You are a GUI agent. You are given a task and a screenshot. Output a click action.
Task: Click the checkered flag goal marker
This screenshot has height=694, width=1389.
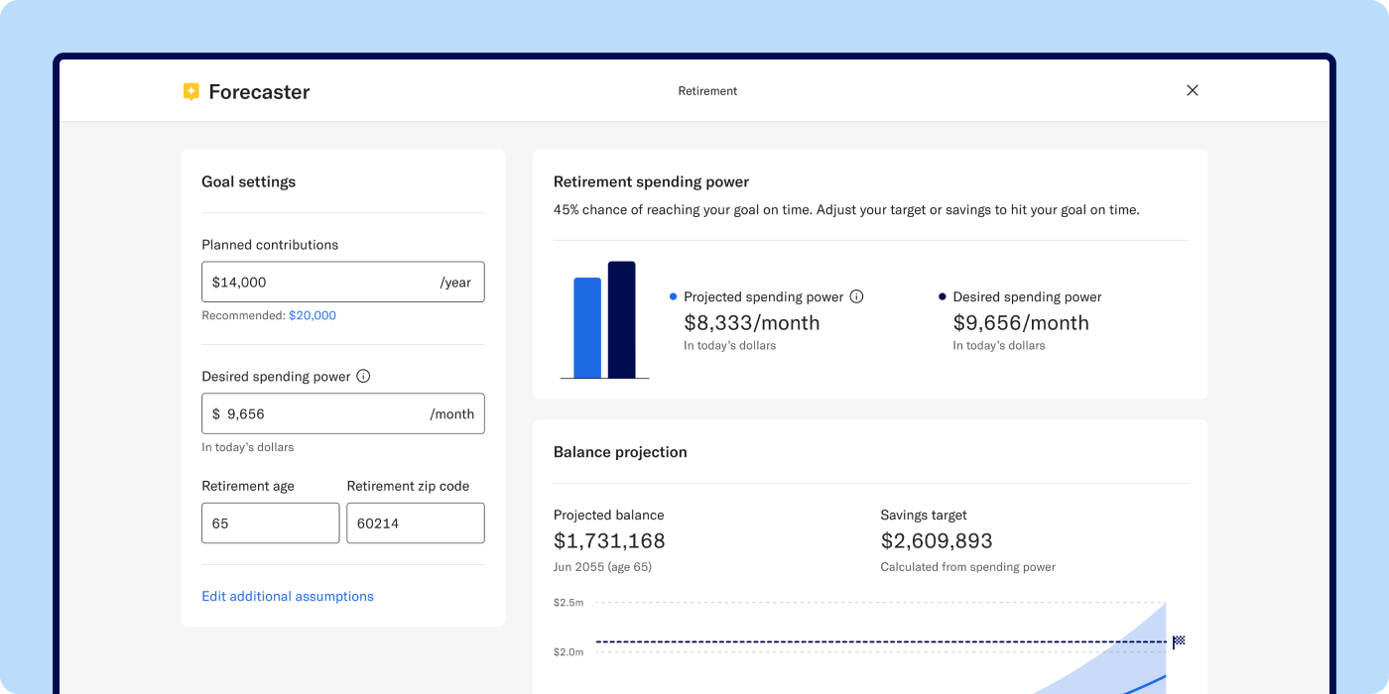pyautogui.click(x=1179, y=641)
